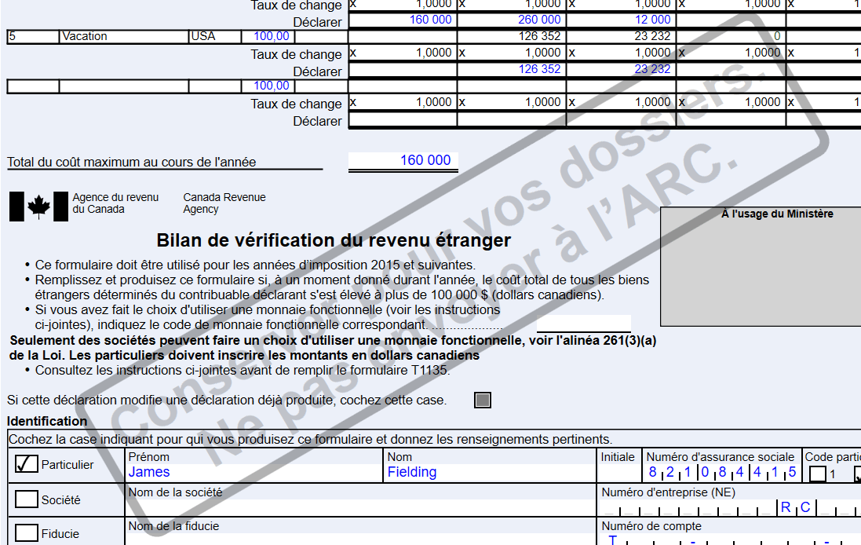This screenshot has width=861, height=545.
Task: Click the Canada Revenue Agency text
Action: [x=224, y=203]
